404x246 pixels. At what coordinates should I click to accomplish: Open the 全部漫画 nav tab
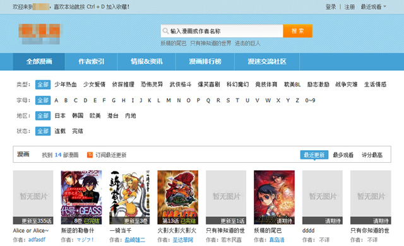(39, 62)
